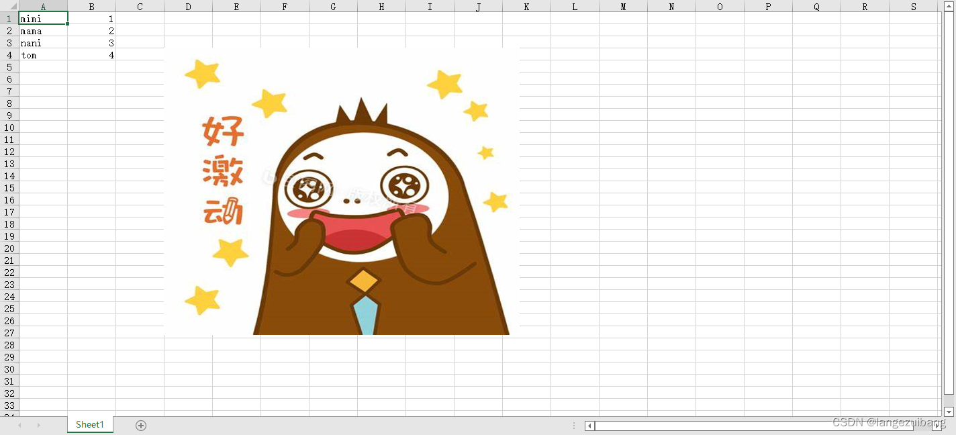The height and width of the screenshot is (435, 956).
Task: Click the vertical scrollbar thumb
Action: pyautogui.click(x=949, y=203)
